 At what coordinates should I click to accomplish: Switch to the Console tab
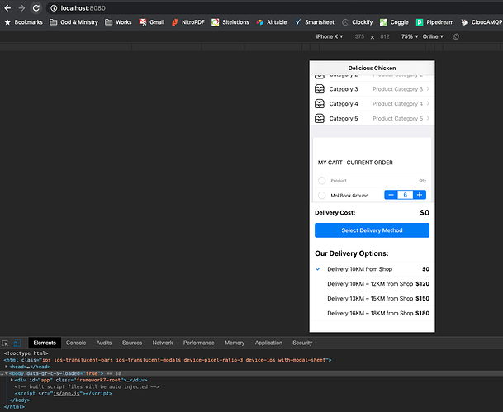(x=76, y=343)
